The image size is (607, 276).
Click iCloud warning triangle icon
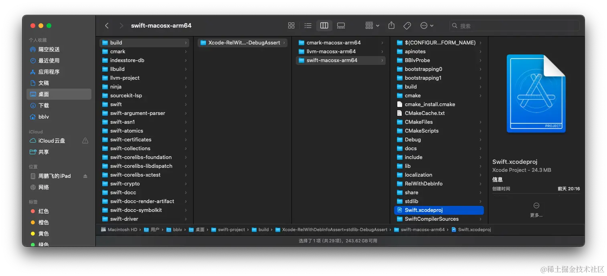(85, 141)
